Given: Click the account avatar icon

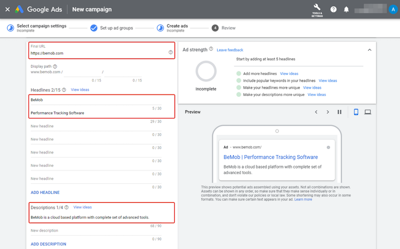Looking at the screenshot, I should coord(393,9).
